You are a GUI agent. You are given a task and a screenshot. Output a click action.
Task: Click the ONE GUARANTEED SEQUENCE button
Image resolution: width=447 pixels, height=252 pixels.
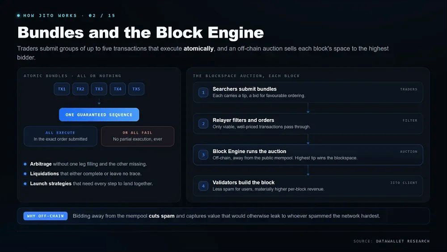(x=99, y=115)
